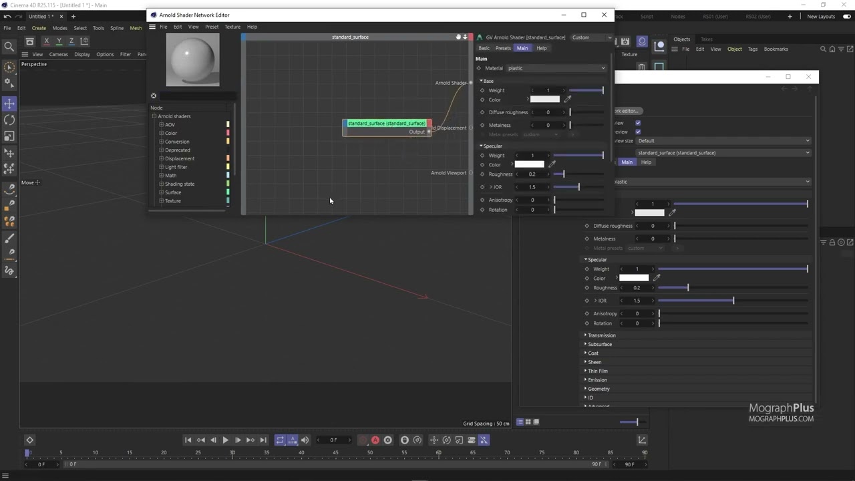855x481 pixels.
Task: Open the Default view size dropdown
Action: pos(723,141)
